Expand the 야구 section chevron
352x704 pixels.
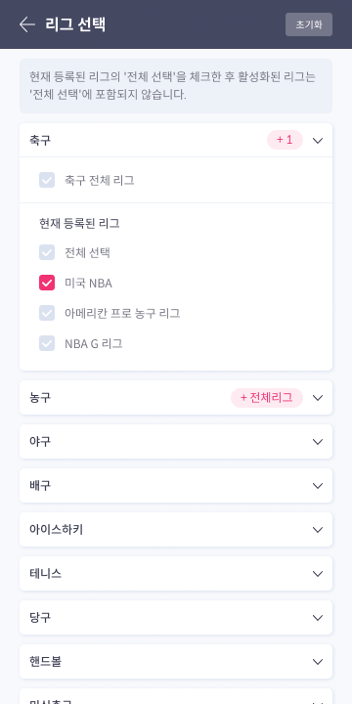[x=318, y=442]
